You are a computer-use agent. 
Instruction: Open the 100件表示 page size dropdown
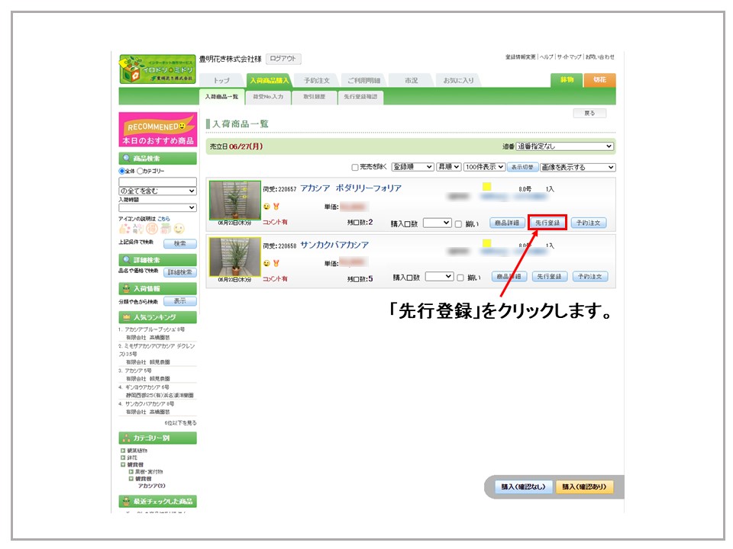pos(484,167)
